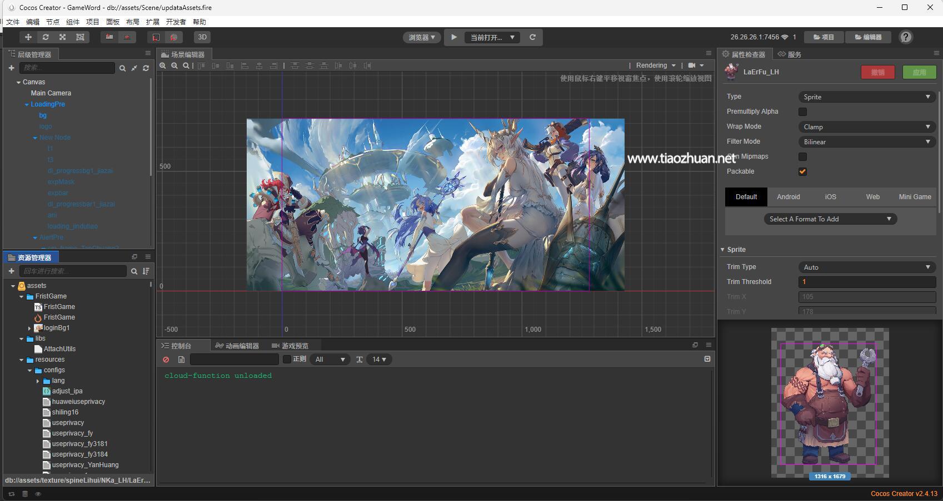Click the console collapse messages icon
943x501 pixels.
(x=707, y=359)
